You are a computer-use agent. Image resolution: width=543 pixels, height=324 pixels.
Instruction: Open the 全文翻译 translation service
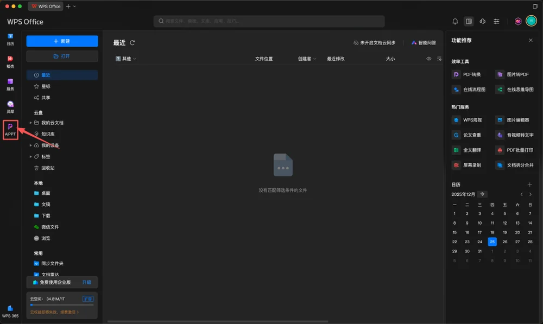467,150
